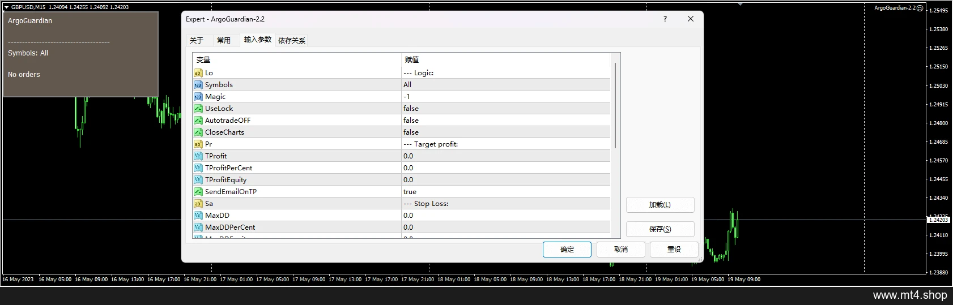Viewport: 953px width, 305px height.
Task: Click the 变量 column header
Action: point(297,59)
